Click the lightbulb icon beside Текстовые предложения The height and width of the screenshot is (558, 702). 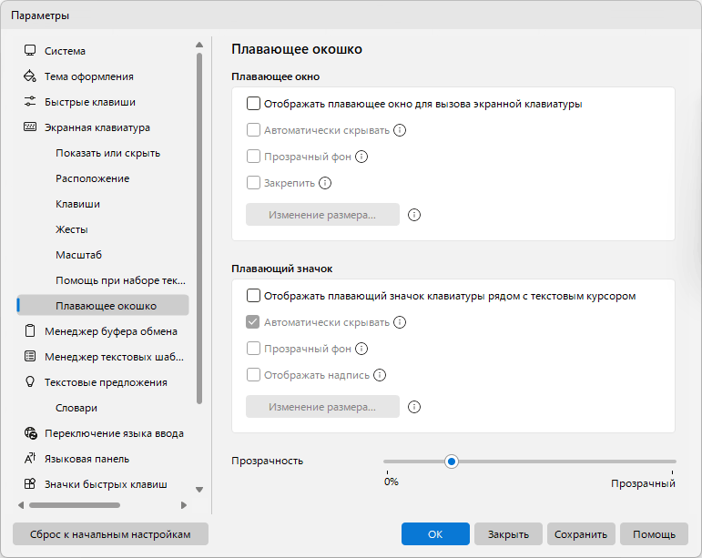point(30,381)
